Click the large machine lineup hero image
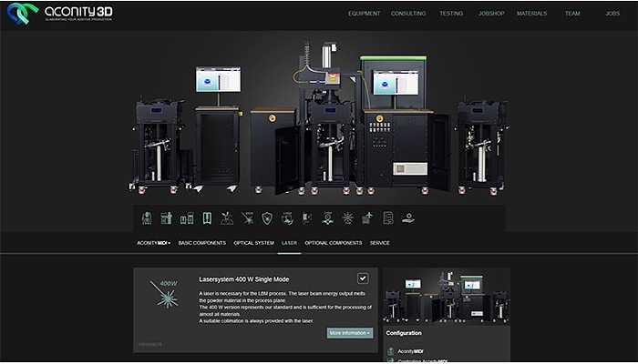Screen dimensions: 638x364 [319, 117]
